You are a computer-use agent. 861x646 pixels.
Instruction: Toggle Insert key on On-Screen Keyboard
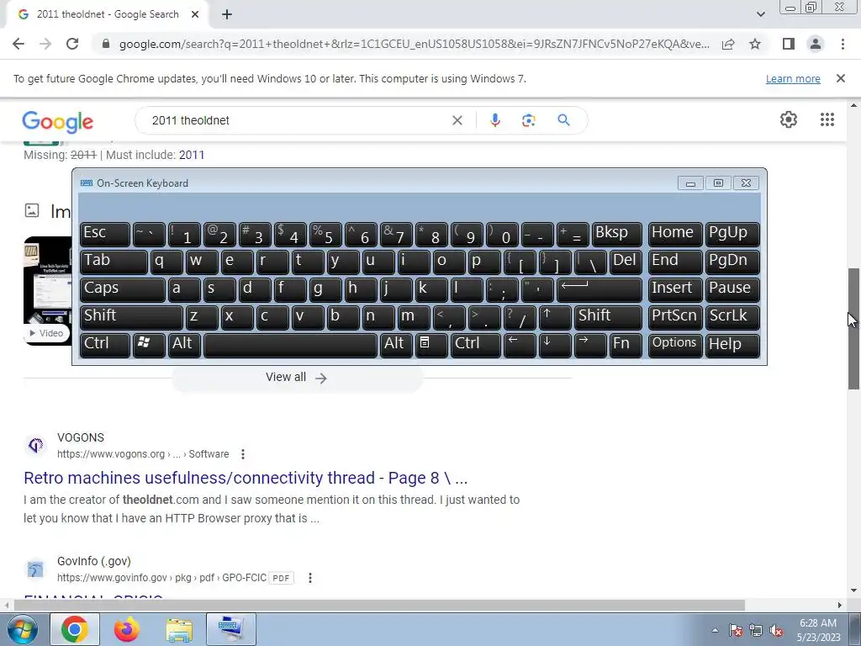click(675, 289)
